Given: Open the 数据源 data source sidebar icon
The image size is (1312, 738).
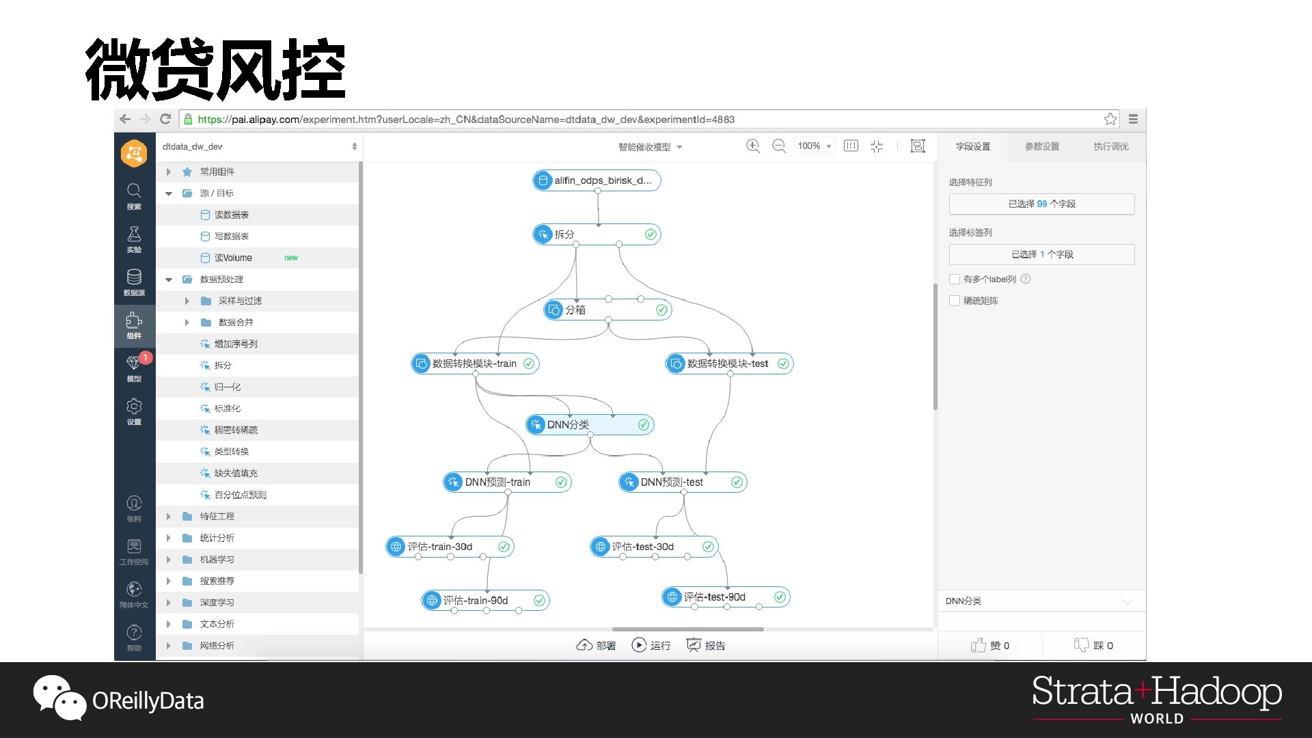Looking at the screenshot, I should pos(134,282).
